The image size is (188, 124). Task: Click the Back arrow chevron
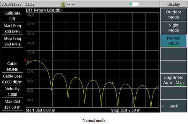click(x=163, y=106)
